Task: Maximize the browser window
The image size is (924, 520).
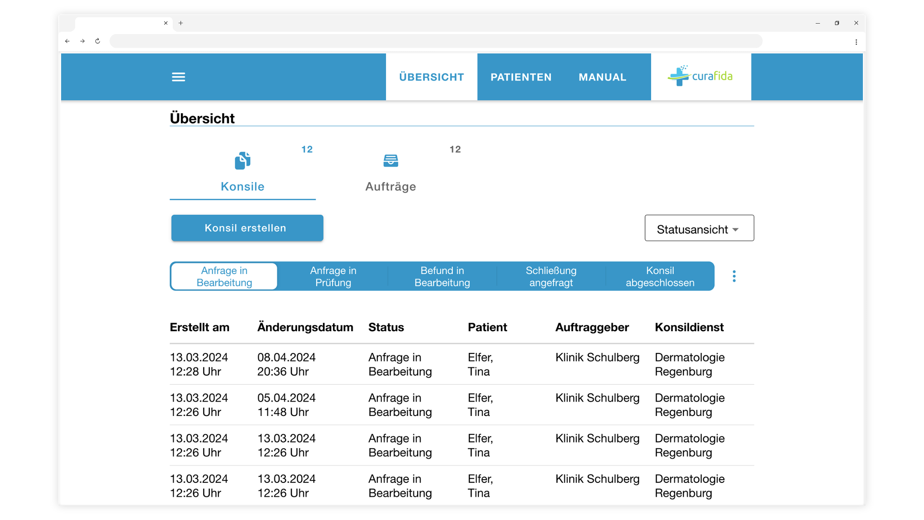Action: [x=837, y=23]
